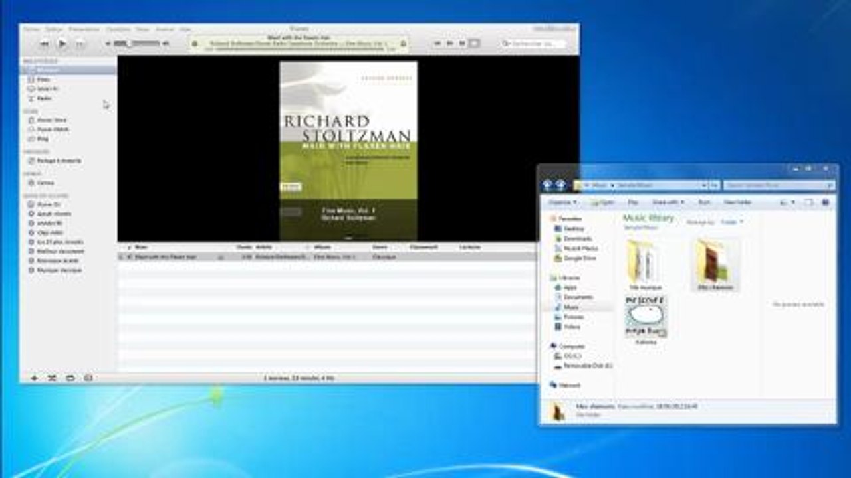Toggle the checkbox on the Maid with the Flaxen Hair row
Screen dimensions: 851x478
129,257
